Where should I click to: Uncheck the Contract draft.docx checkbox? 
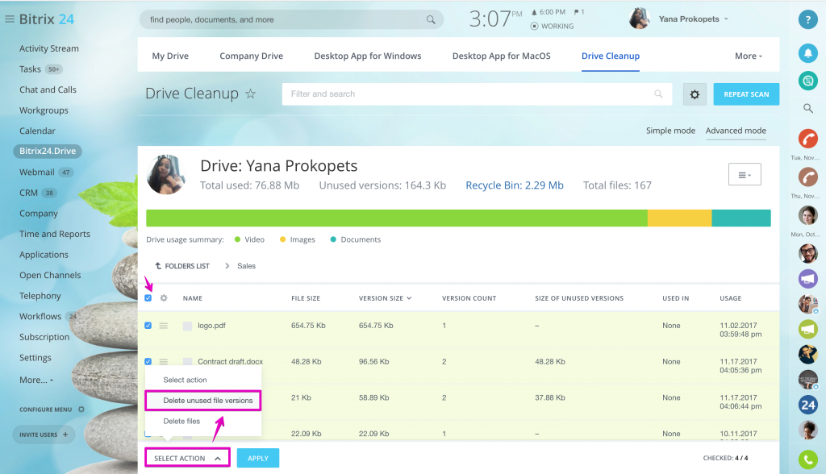tap(148, 361)
